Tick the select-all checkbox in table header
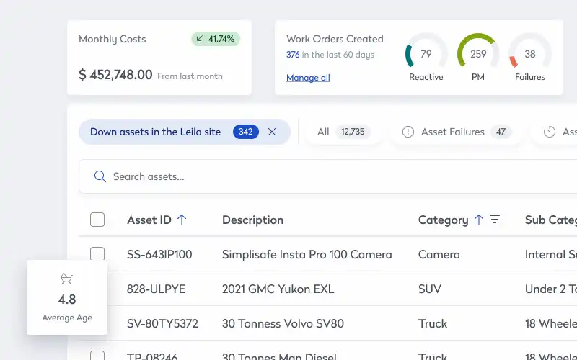This screenshot has height=360, width=577. click(97, 220)
